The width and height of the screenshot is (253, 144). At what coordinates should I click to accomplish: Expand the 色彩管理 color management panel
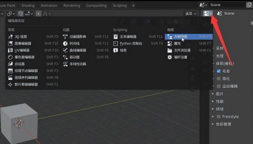(213, 124)
